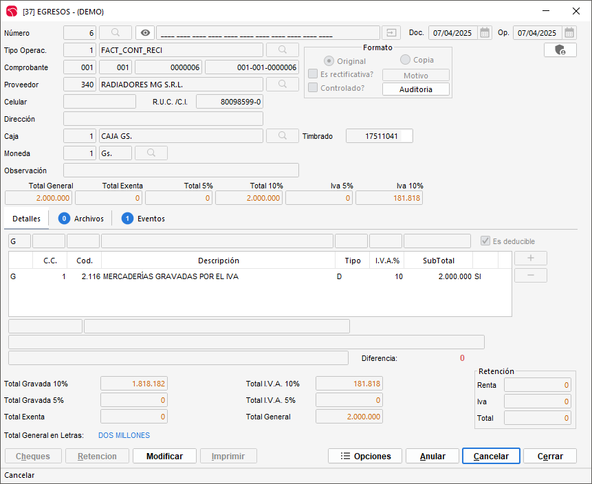The height and width of the screenshot is (484, 592).
Task: Search for Tipo Operac. with magnifier
Action: point(283,50)
